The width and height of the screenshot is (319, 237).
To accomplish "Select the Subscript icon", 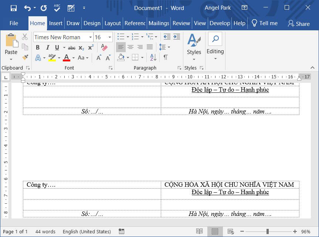I will coord(81,47).
